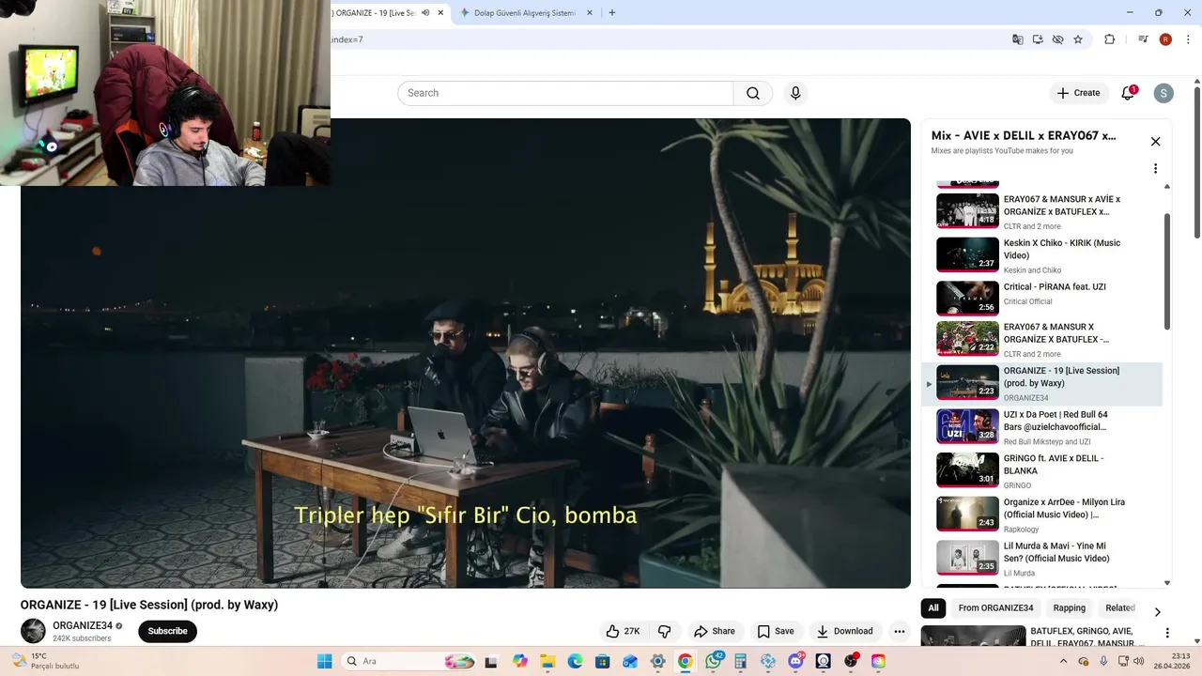
Task: Save the video to a playlist
Action: coord(776,631)
